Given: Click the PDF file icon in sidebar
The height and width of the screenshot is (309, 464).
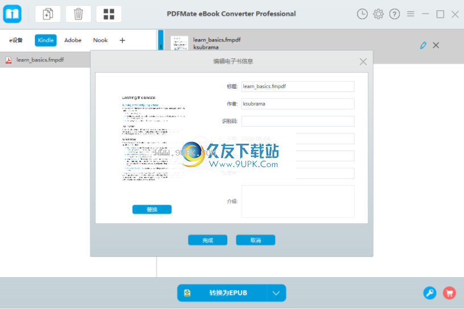Looking at the screenshot, I should tap(9, 60).
